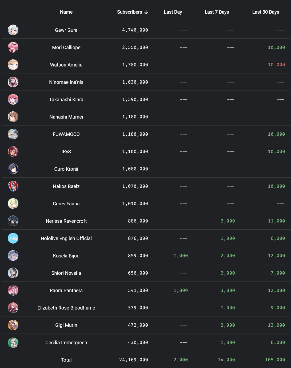291x368 pixels.
Task: Click Ceres Fauna's avatar icon
Action: pos(13,203)
